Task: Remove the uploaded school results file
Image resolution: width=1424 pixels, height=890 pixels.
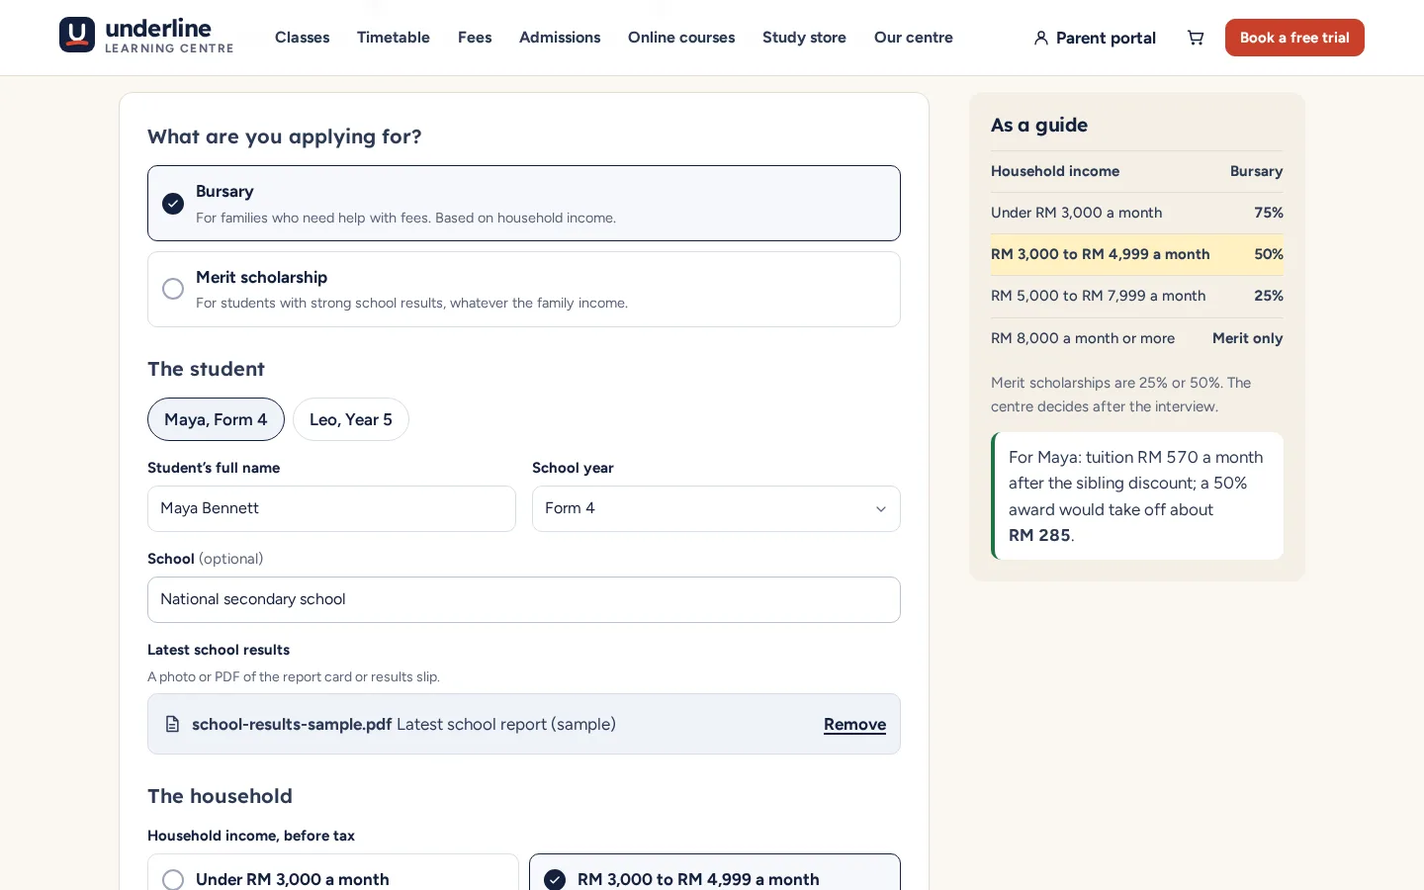Action: (x=854, y=724)
